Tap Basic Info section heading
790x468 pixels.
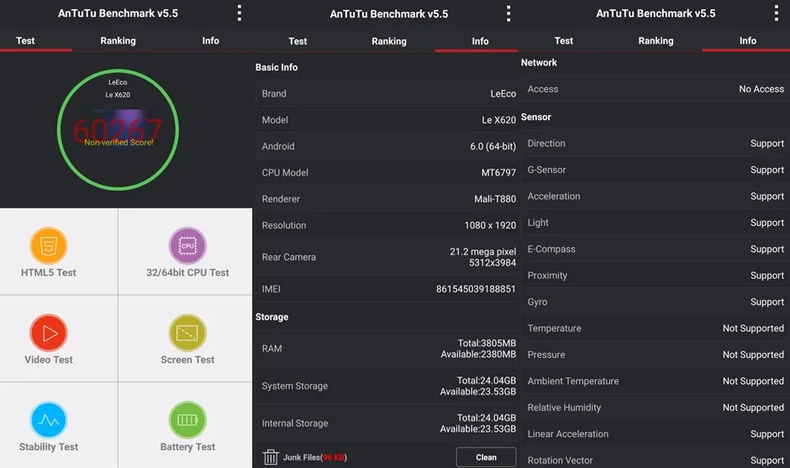276,67
